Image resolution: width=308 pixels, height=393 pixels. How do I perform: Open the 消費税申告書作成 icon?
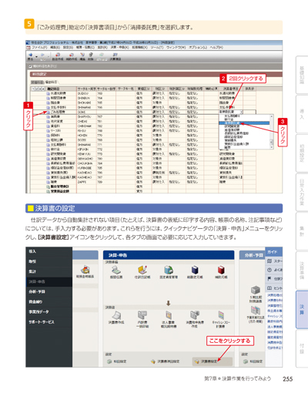(x=195, y=319)
